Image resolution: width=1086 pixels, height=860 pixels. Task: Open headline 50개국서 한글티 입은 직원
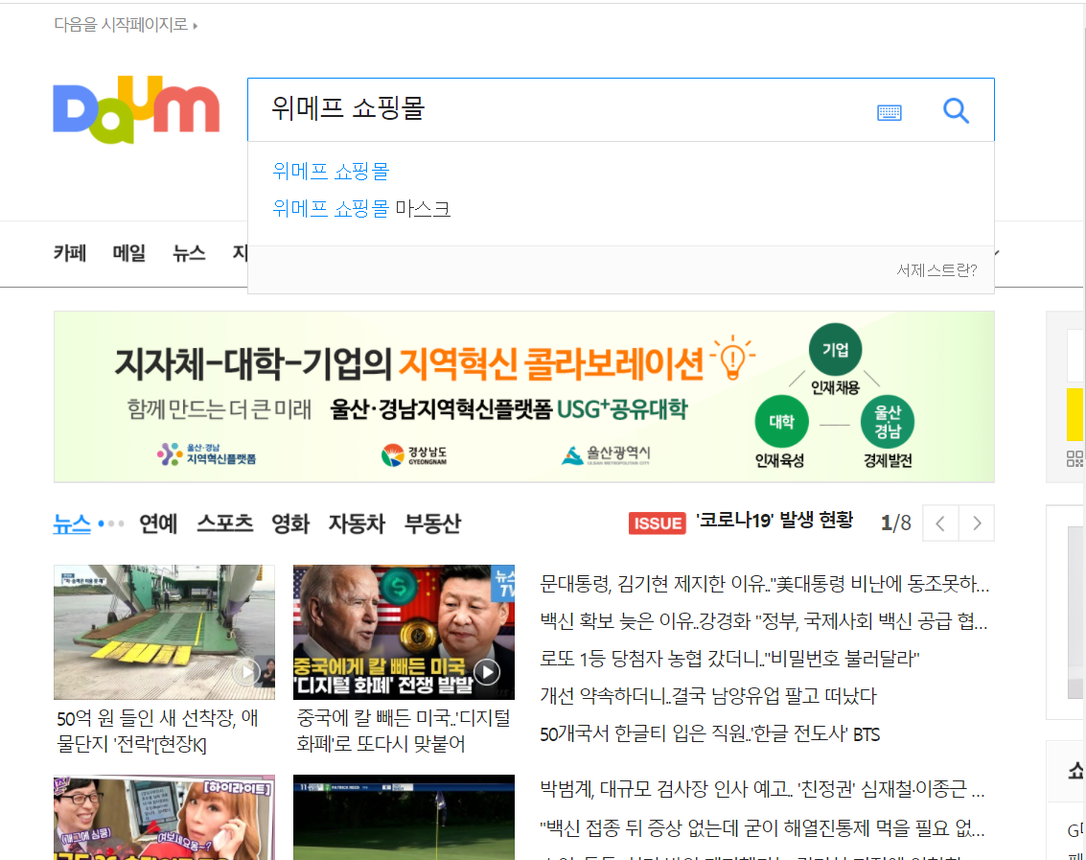click(x=710, y=733)
